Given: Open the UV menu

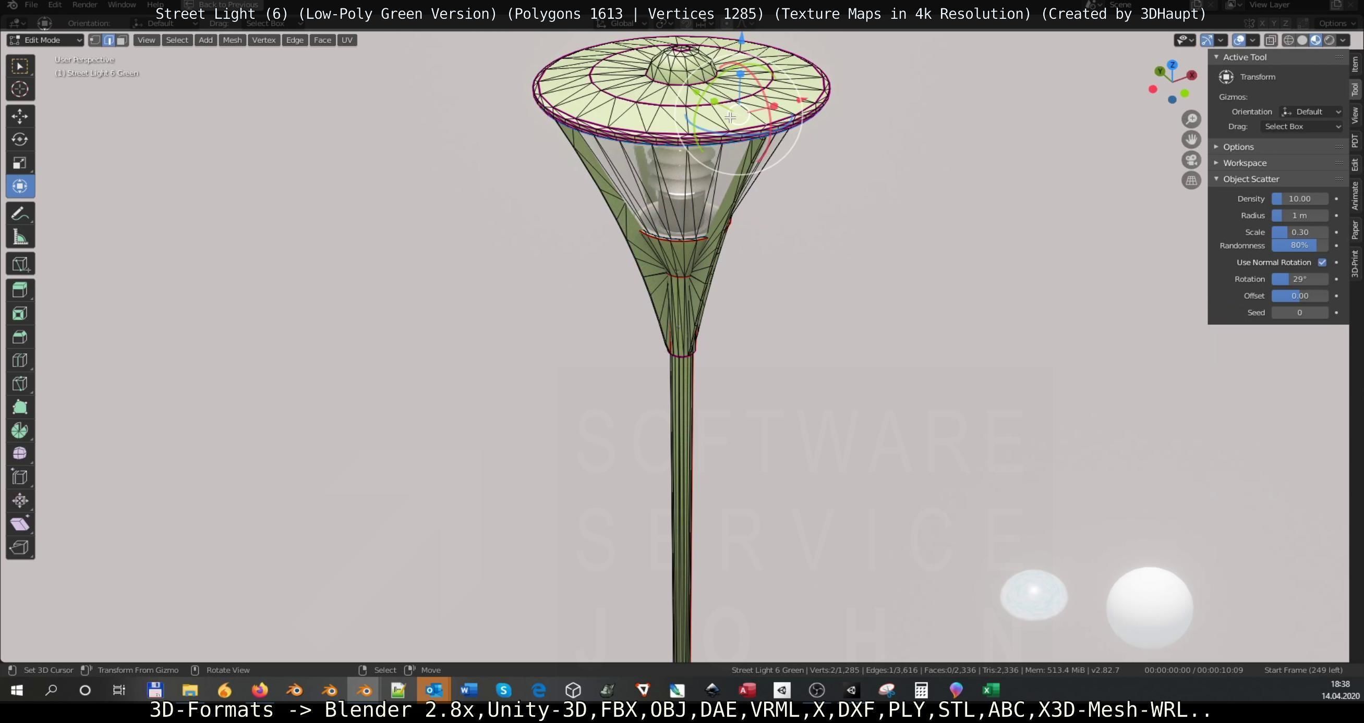Looking at the screenshot, I should [347, 40].
